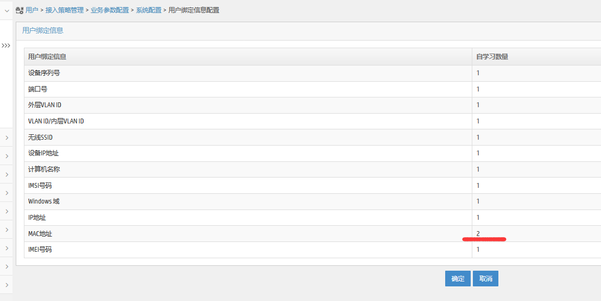Expand the sidebar with the >>> arrows
601x301 pixels.
point(6,45)
